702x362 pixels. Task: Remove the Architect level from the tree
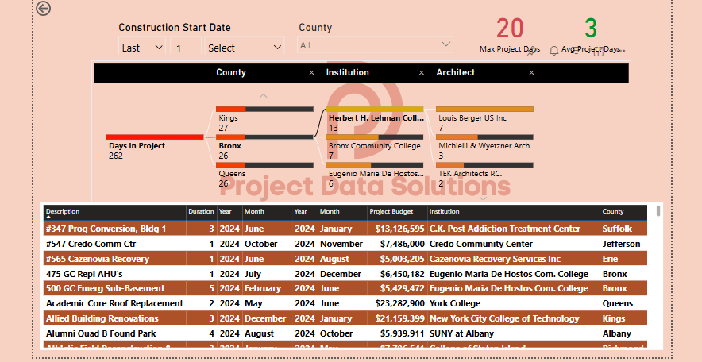[531, 72]
